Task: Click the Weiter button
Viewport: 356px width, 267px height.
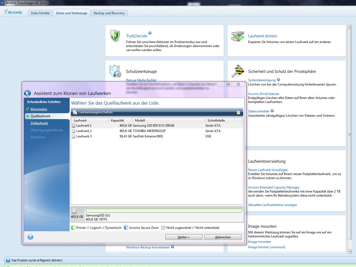Action: (184, 237)
